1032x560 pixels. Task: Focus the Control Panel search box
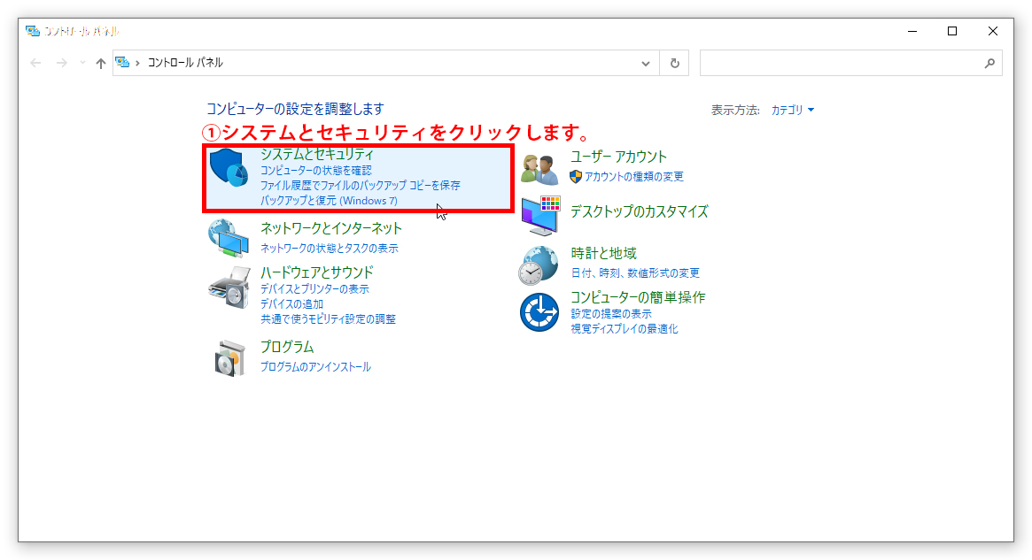(851, 63)
